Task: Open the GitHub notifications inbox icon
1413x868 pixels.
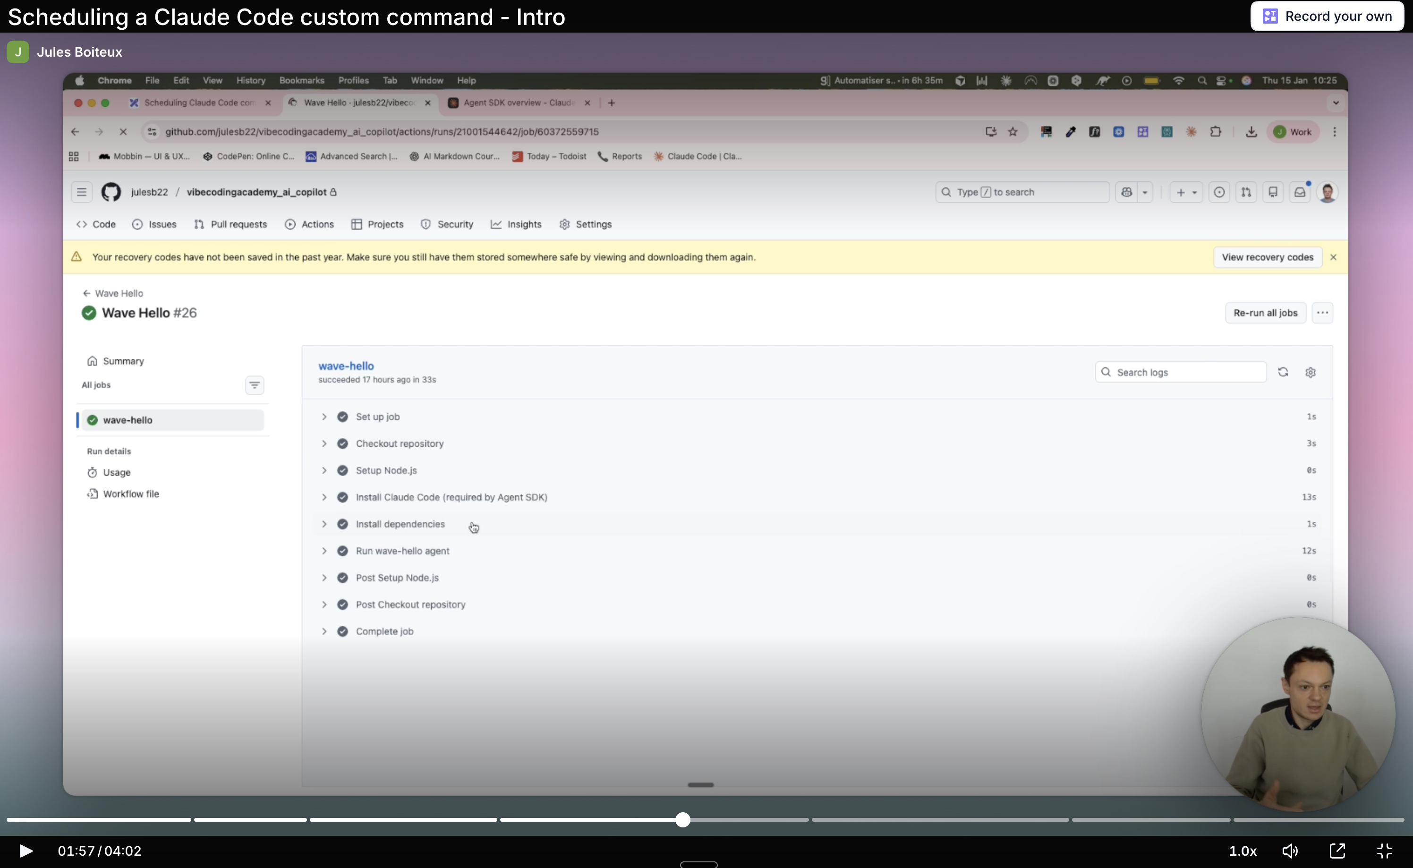Action: (1300, 192)
